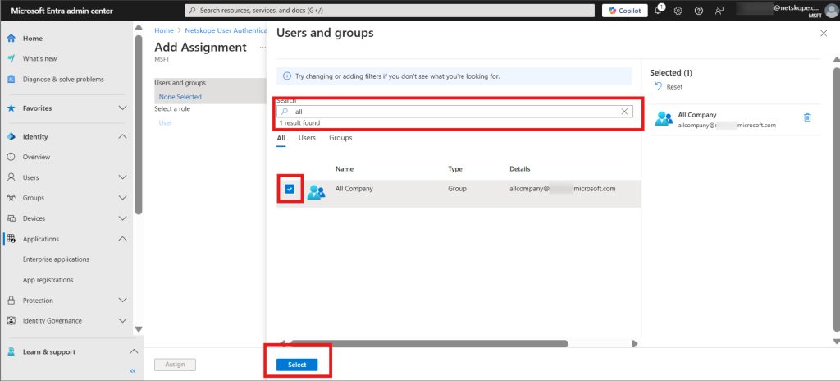Open Diagnose & solve problems
This screenshot has width=840, height=381.
[63, 80]
